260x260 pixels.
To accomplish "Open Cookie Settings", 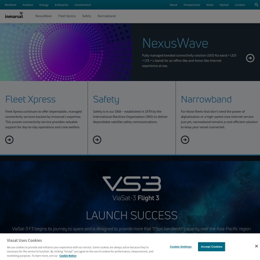I will click(x=181, y=247).
